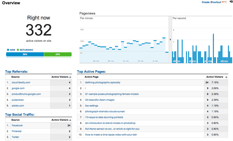Open /10-ways-to-take-stunning-portraits page link
The width and height of the screenshot is (233, 141).
tap(104, 117)
